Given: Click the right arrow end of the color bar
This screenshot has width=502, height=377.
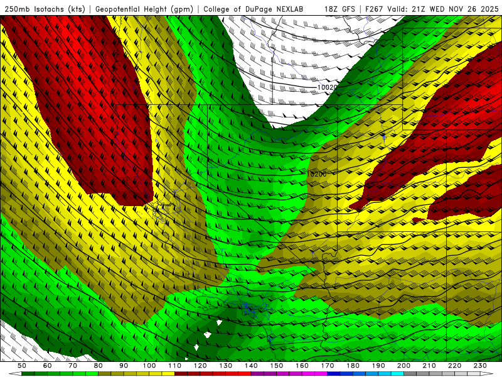Looking at the screenshot, I should [487, 374].
